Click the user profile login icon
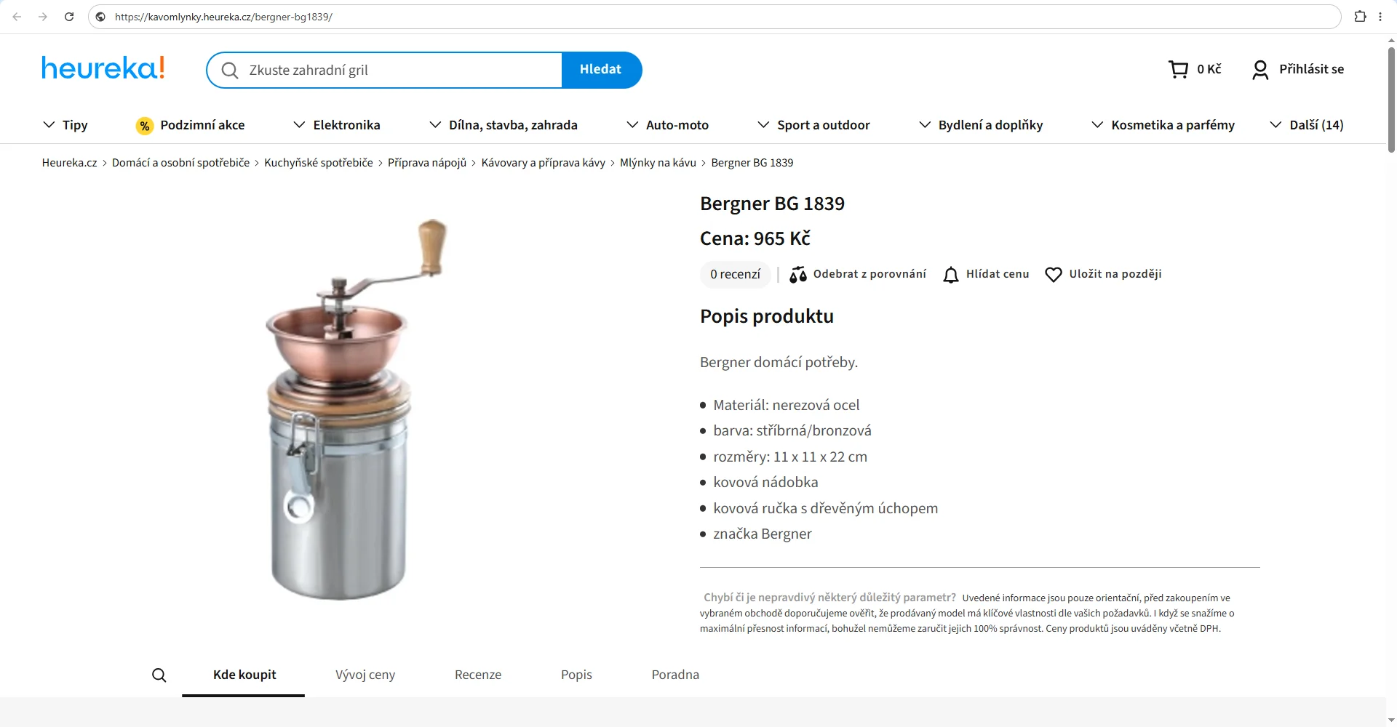The height and width of the screenshot is (727, 1397). (1260, 70)
